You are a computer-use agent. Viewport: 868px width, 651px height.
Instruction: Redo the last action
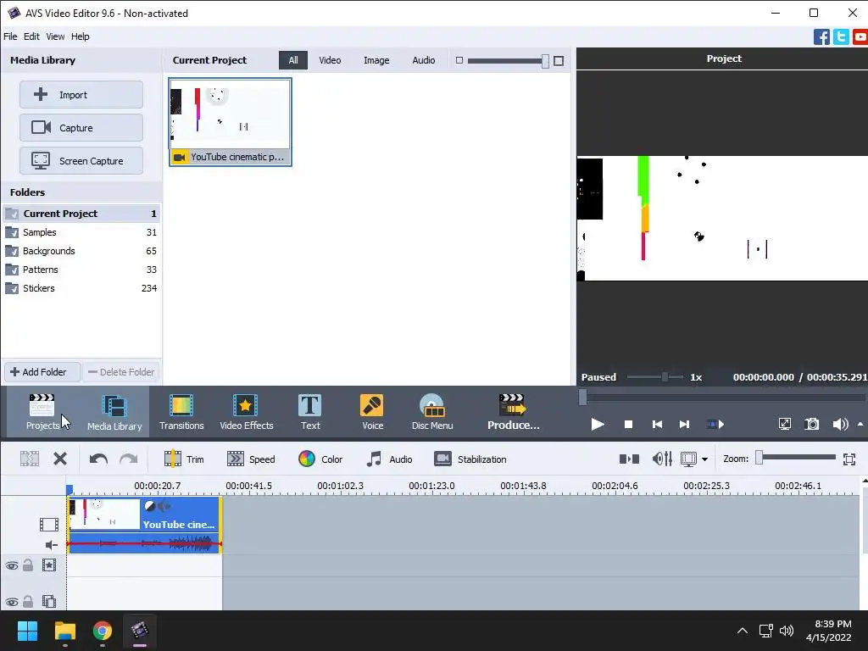click(129, 459)
